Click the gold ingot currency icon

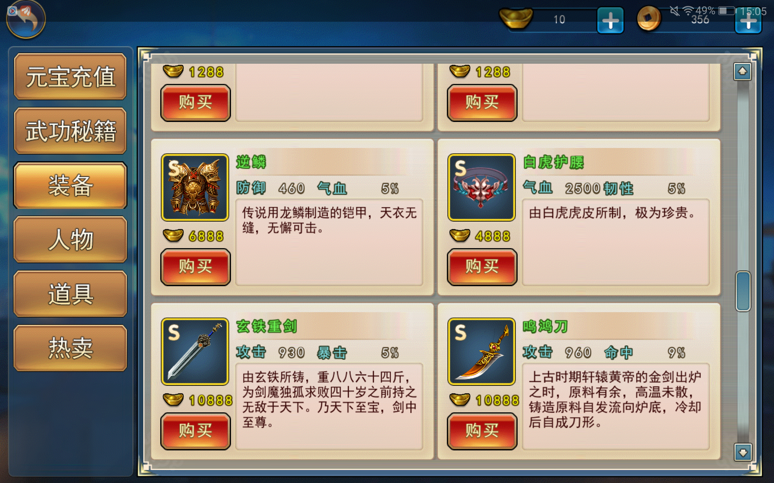pyautogui.click(x=516, y=18)
